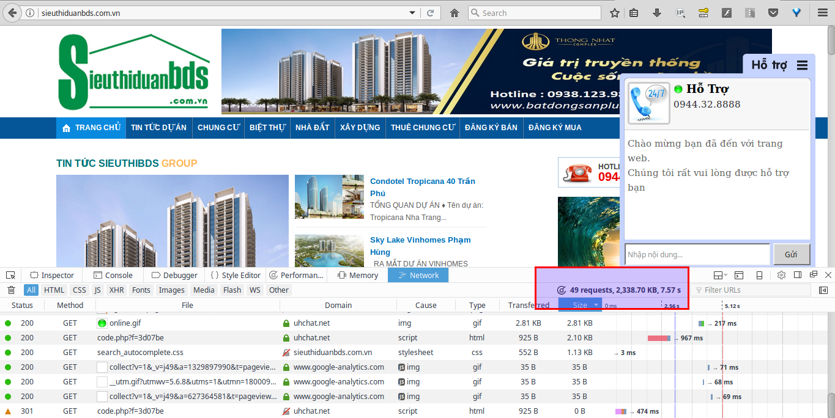The width and height of the screenshot is (835, 418).
Task: Open the Style Editor tab
Action: [236, 275]
